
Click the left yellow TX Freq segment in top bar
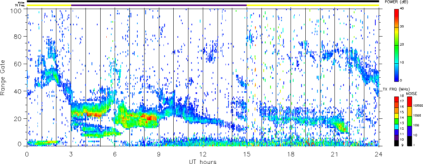coord(49,5)
